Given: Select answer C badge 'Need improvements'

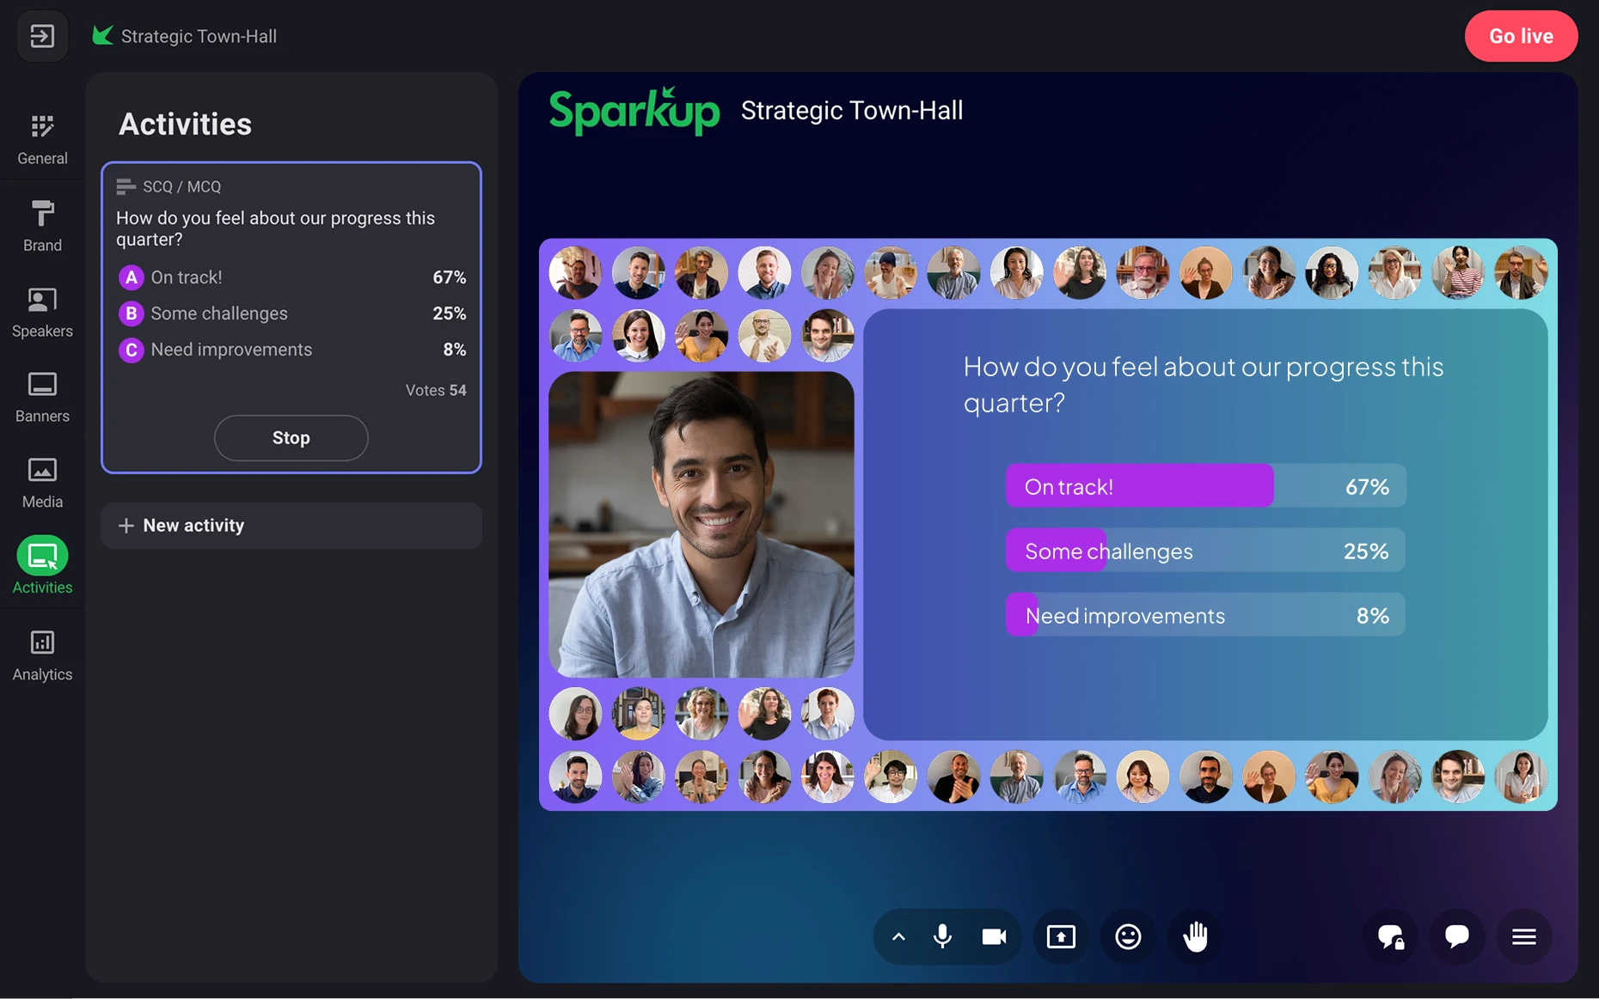Looking at the screenshot, I should (x=131, y=350).
